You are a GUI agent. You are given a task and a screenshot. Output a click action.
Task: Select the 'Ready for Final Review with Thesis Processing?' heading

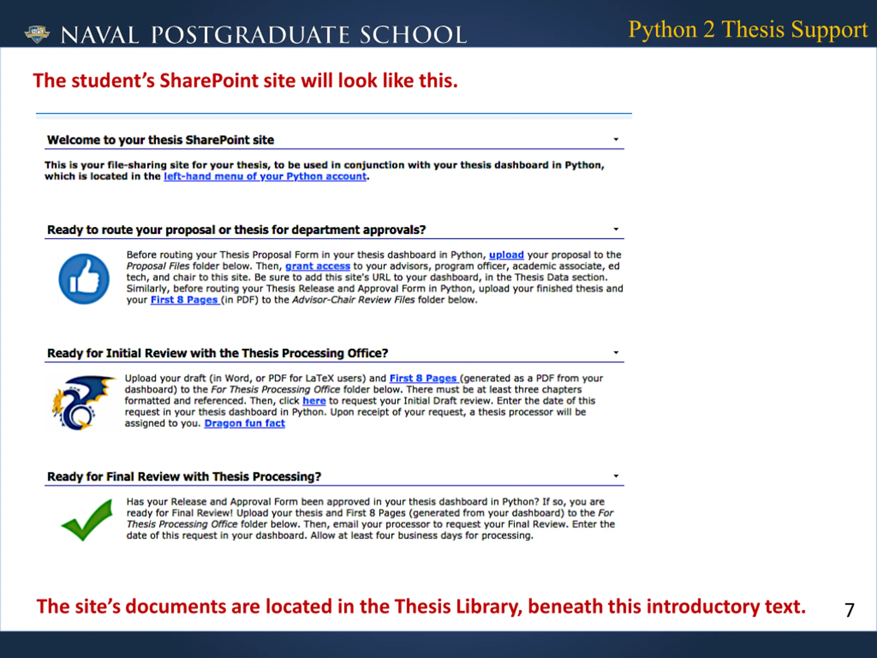[x=184, y=477]
